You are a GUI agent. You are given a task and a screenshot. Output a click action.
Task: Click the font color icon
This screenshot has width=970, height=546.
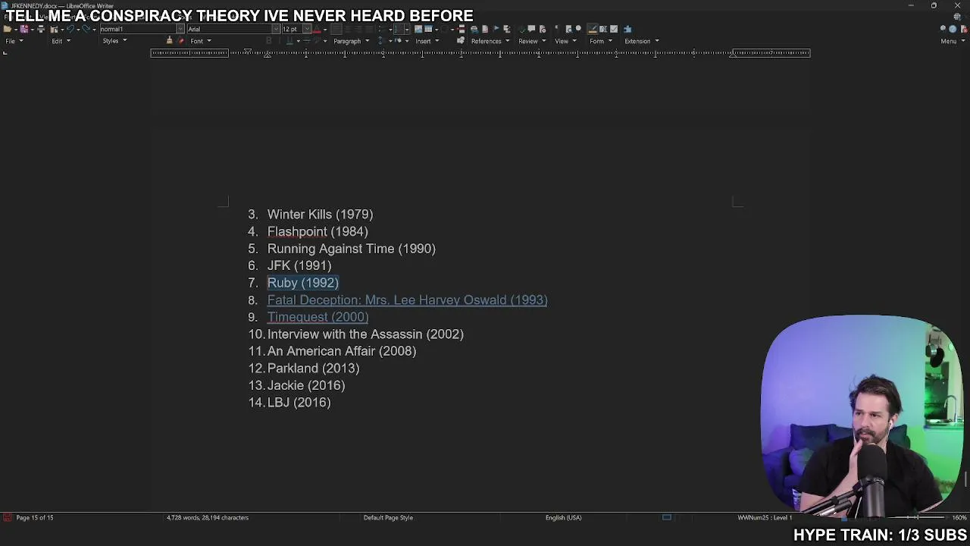(x=317, y=29)
